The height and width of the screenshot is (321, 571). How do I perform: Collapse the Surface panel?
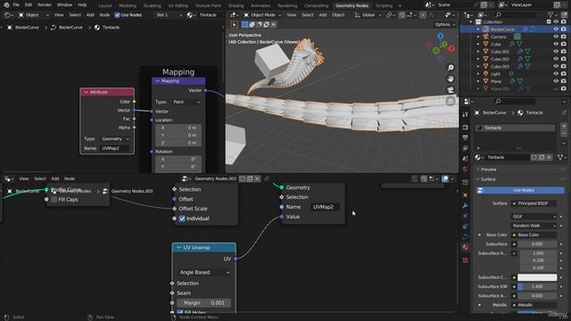point(488,179)
